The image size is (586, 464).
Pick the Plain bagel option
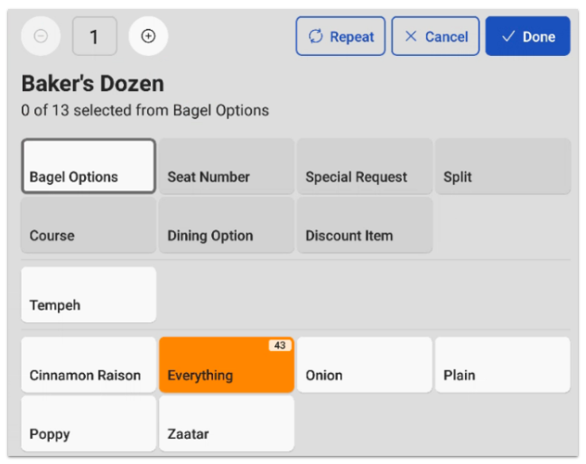tap(502, 365)
